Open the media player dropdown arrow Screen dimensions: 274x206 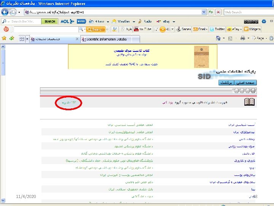point(172,29)
